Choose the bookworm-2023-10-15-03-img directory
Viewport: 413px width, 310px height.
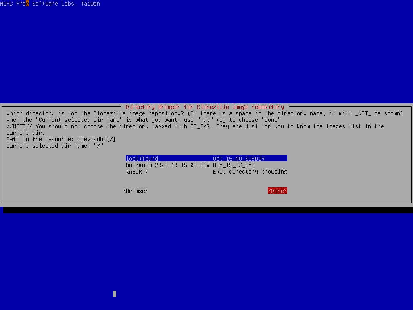pyautogui.click(x=167, y=165)
